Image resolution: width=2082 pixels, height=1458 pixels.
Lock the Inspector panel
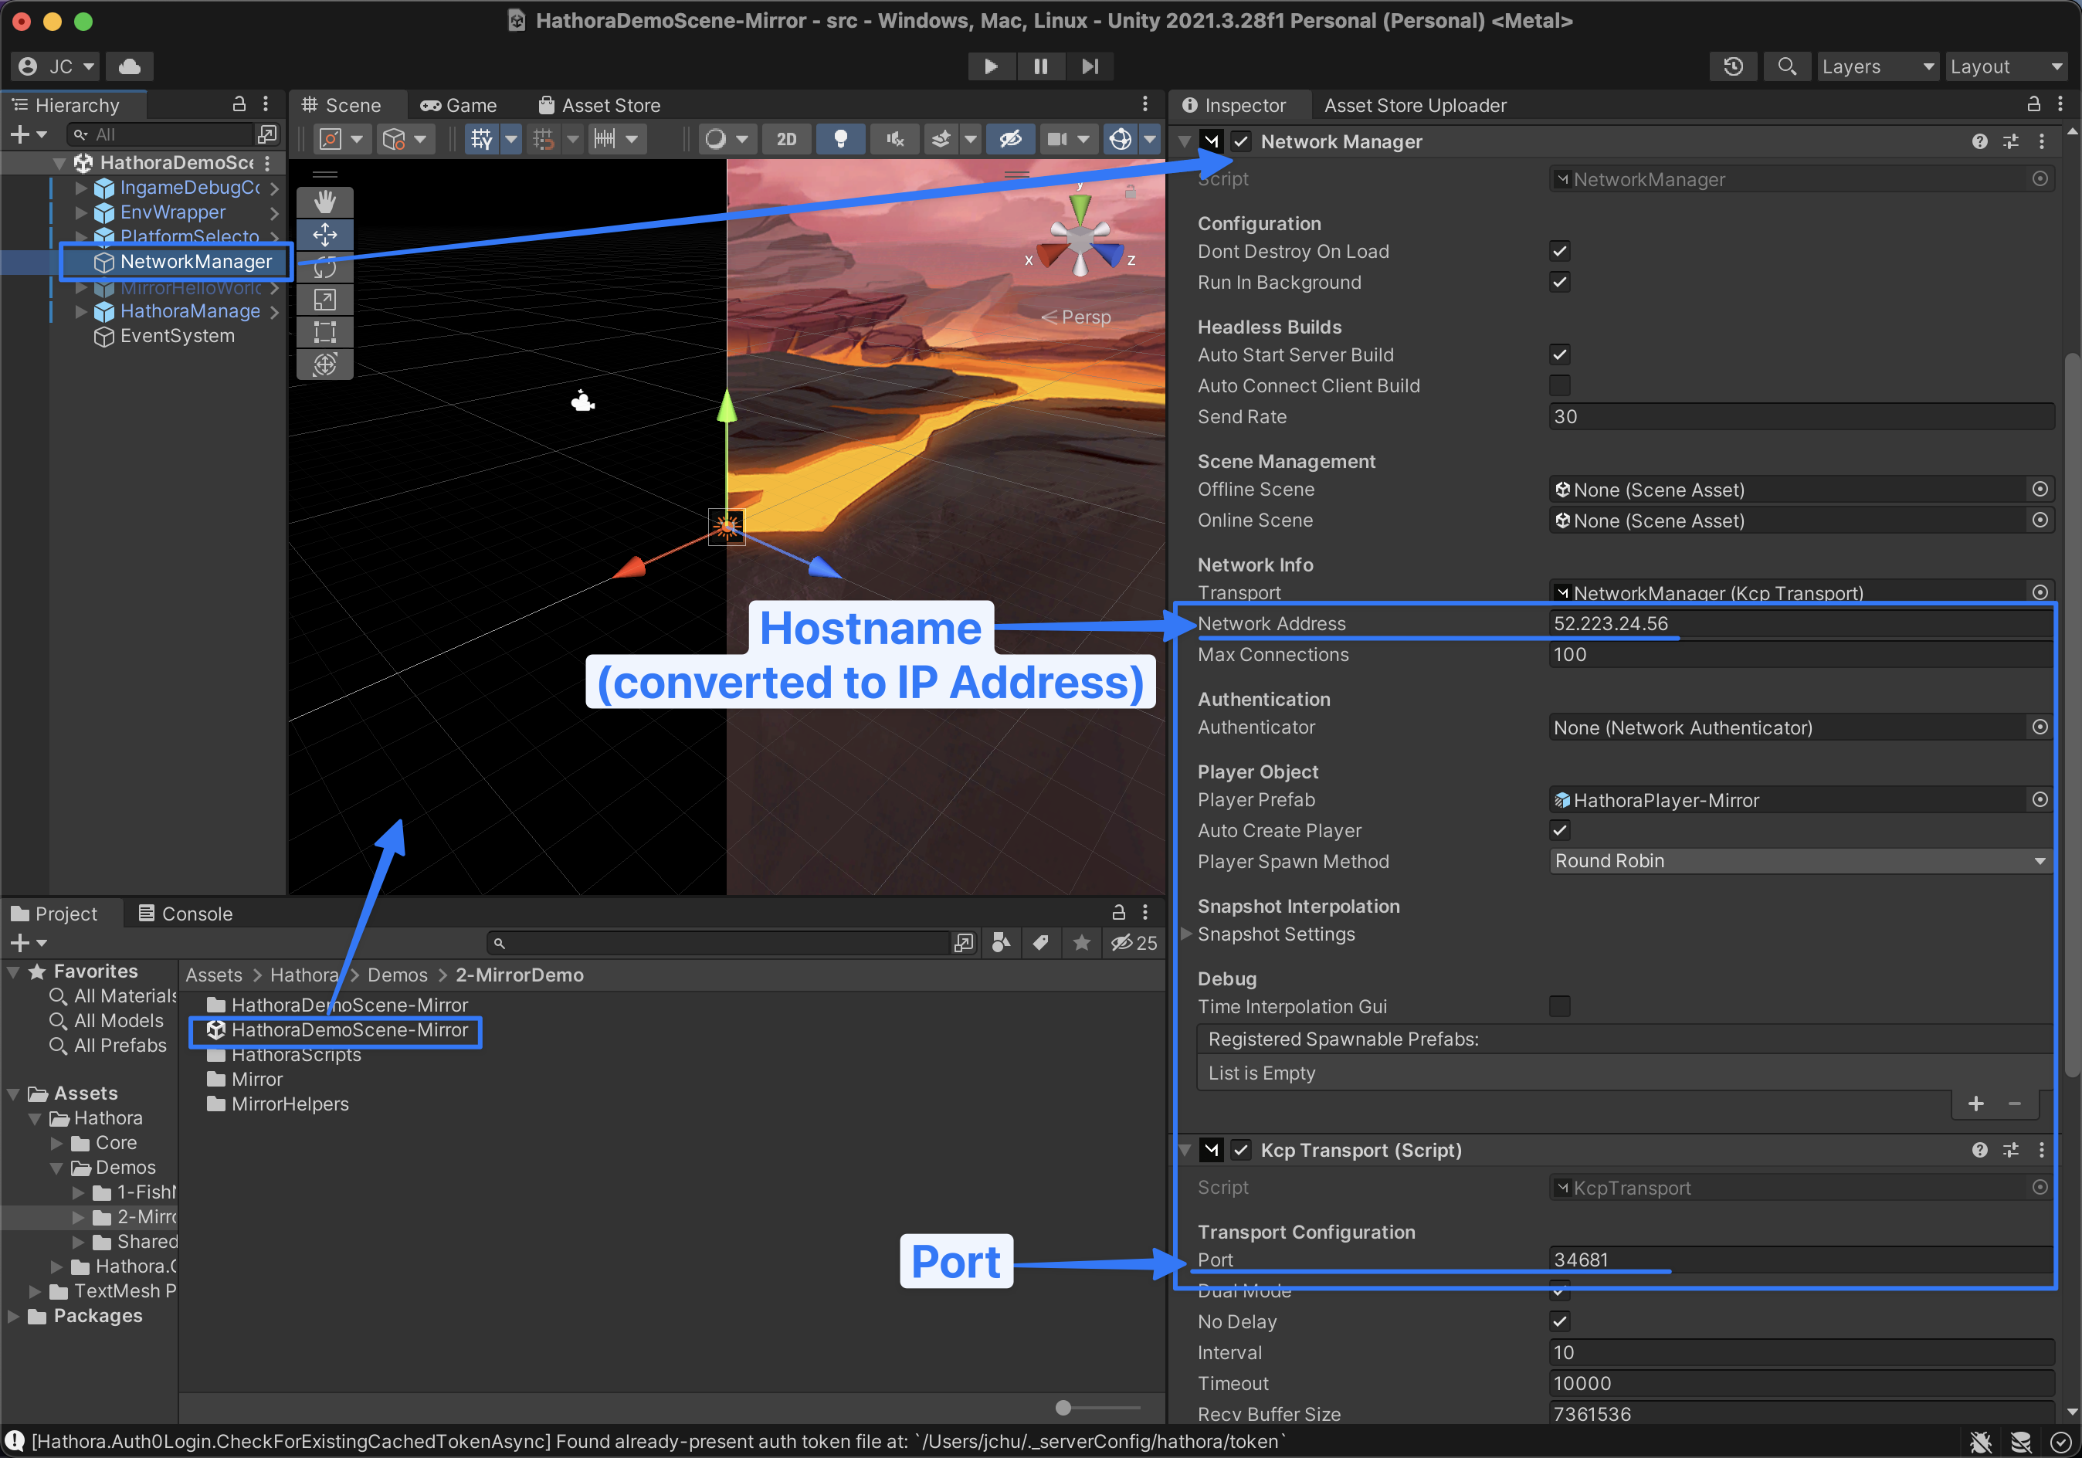pos(2034,104)
